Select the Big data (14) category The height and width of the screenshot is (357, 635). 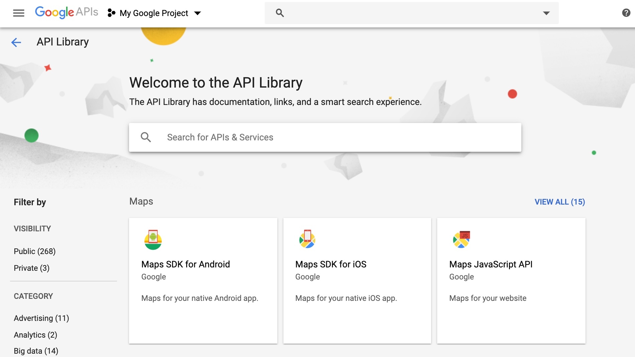click(x=36, y=351)
